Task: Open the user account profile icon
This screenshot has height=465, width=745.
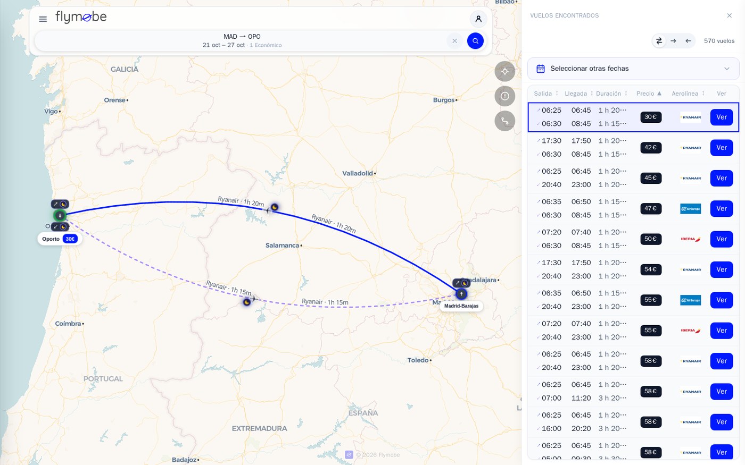Action: tap(478, 19)
